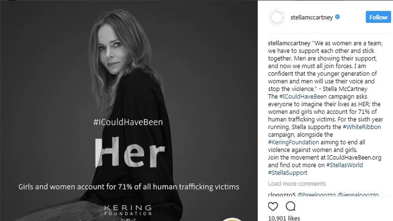The width and height of the screenshot is (393, 221).
Task: Click the Stella McCartney profile avatar
Action: (x=277, y=17)
